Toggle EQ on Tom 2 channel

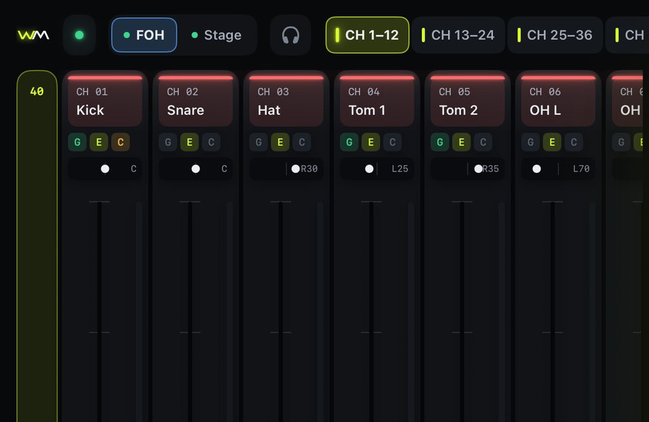(x=462, y=142)
